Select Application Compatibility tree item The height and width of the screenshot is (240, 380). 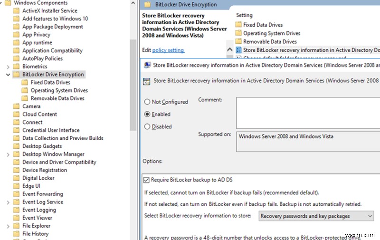click(x=52, y=51)
